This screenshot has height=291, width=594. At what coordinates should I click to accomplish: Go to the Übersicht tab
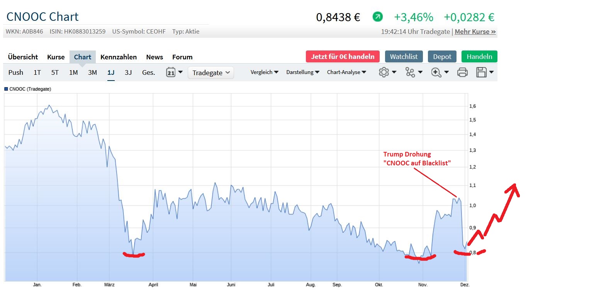click(x=23, y=57)
